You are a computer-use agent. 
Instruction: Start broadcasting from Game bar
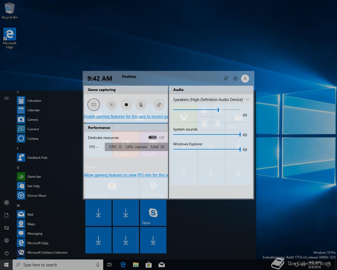[x=159, y=105]
